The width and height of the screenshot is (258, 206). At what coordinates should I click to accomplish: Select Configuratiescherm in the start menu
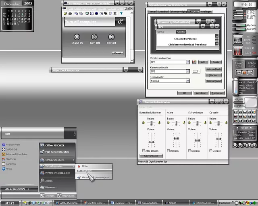[55, 160]
